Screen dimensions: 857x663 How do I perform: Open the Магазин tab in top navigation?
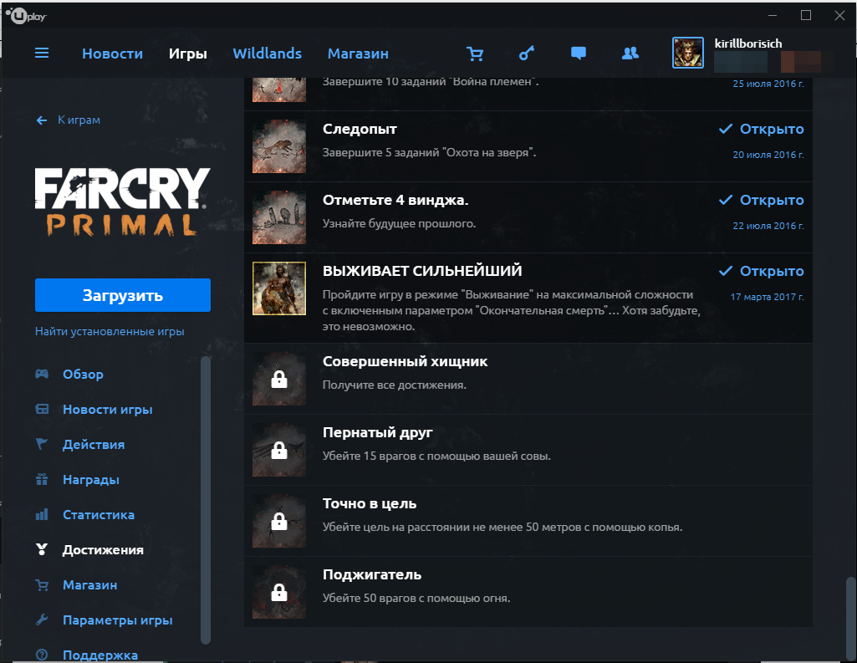358,54
